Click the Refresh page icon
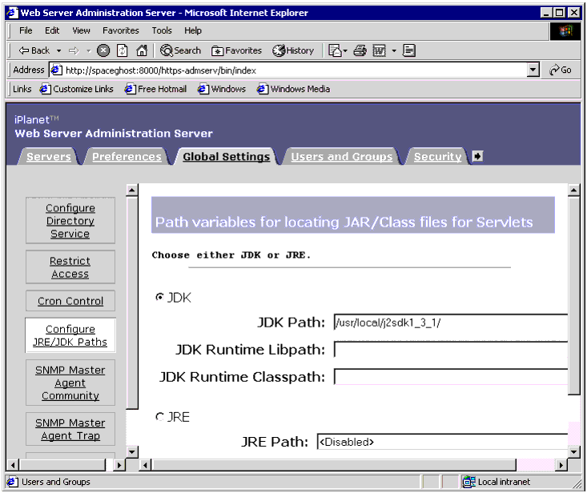This screenshot has height=493, width=587. point(123,50)
